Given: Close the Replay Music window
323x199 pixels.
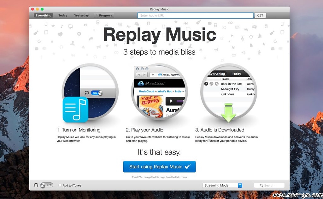Looking at the screenshot, I should pyautogui.click(x=32, y=9).
